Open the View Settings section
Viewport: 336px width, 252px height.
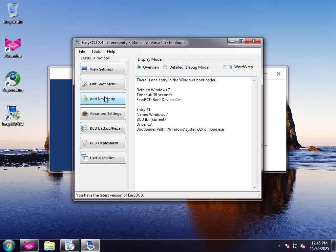(103, 69)
